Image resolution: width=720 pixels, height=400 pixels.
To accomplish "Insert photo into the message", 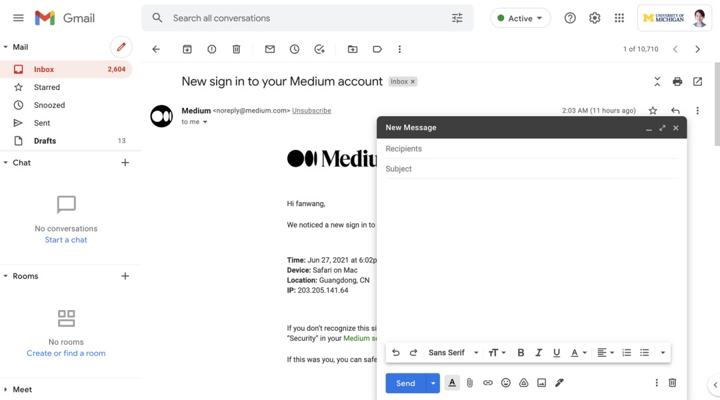I will (541, 383).
